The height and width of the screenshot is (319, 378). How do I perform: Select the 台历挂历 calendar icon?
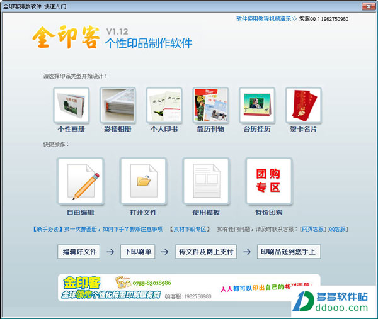257,105
